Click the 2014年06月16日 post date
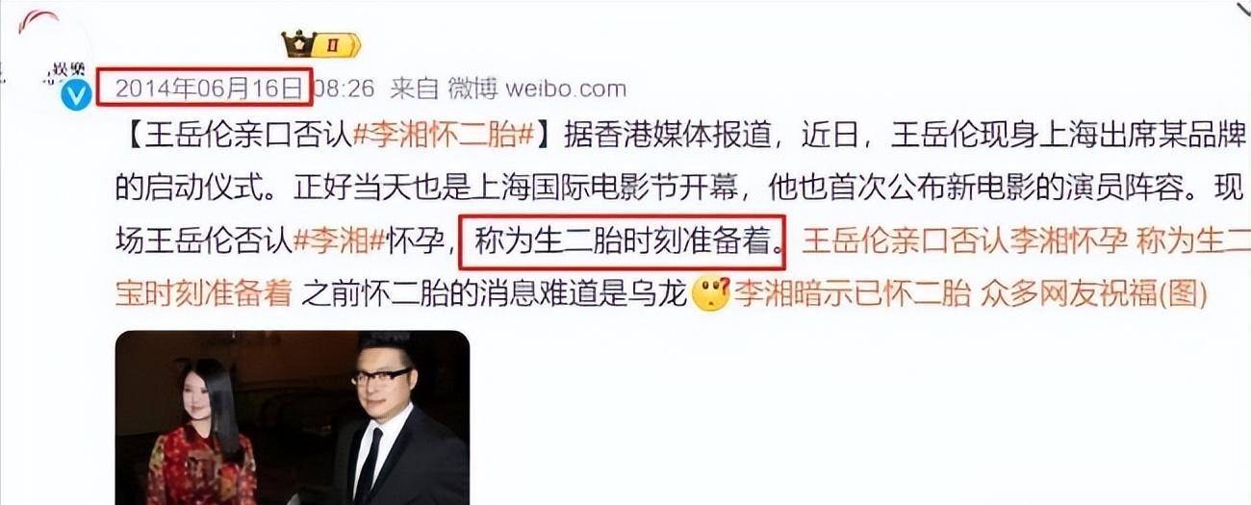Image resolution: width=1251 pixels, height=505 pixels. click(210, 89)
